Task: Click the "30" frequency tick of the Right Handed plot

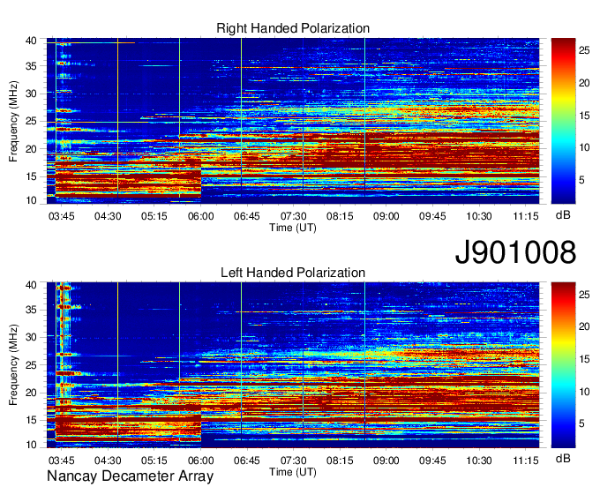Action: click(31, 94)
